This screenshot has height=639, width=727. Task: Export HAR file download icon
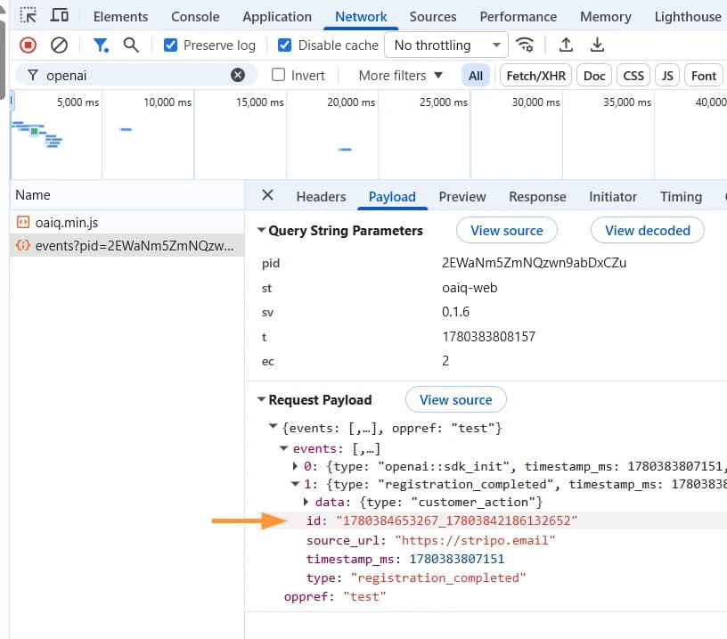click(x=597, y=45)
